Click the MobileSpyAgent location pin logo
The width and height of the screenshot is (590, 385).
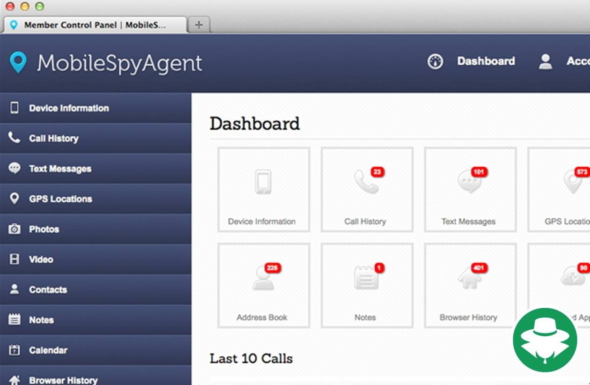(17, 62)
